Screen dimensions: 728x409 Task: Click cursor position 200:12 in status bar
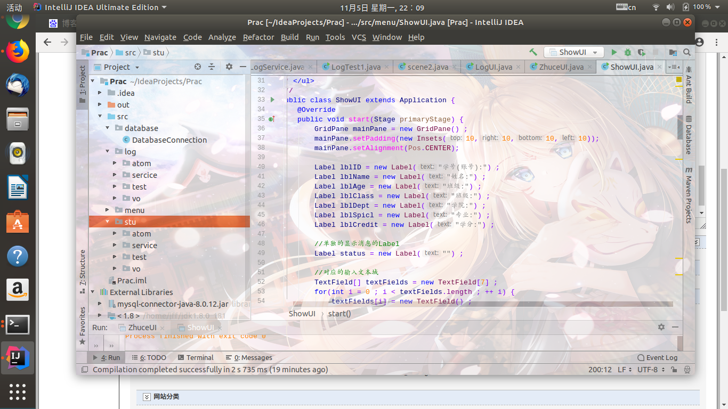tap(600, 370)
